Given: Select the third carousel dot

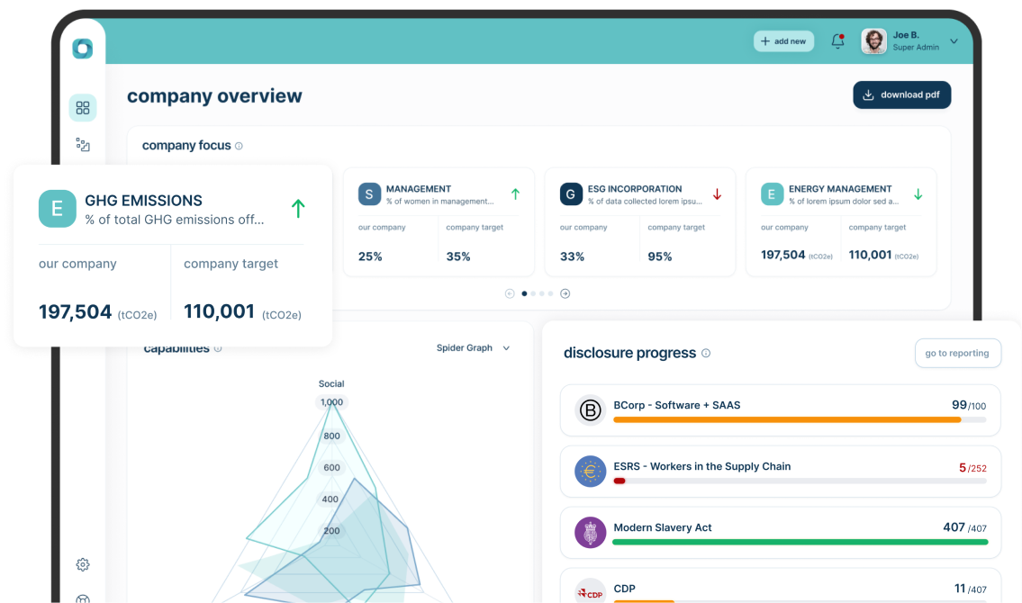Looking at the screenshot, I should (x=542, y=293).
